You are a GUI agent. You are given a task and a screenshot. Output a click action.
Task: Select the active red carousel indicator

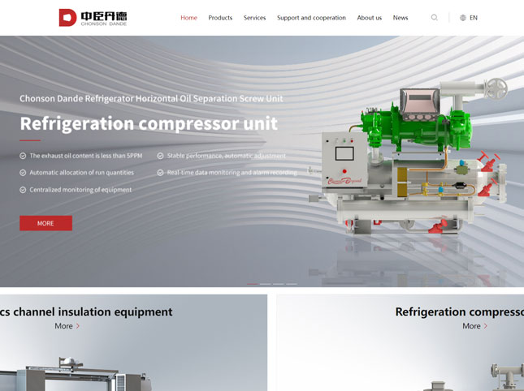pos(253,284)
